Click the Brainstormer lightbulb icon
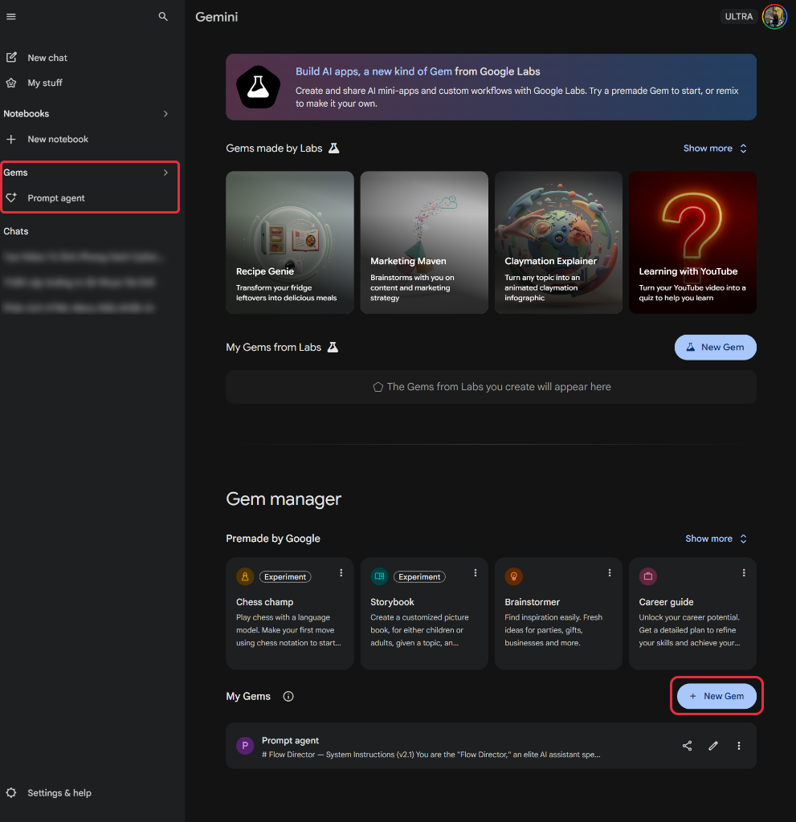 (514, 576)
